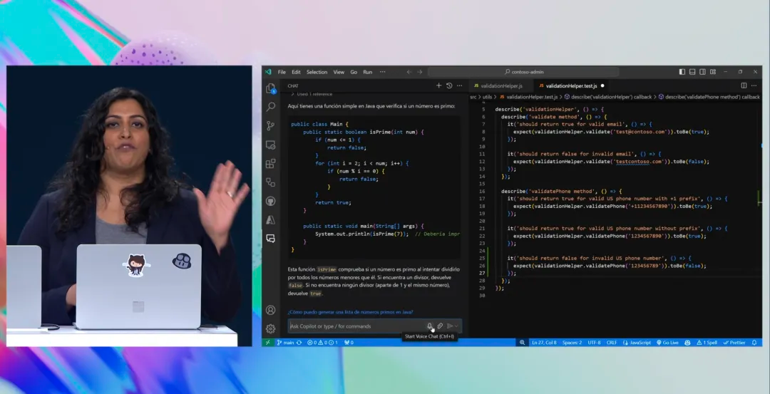
Task: Toggle the secondary side bar layout button
Action: coord(702,72)
